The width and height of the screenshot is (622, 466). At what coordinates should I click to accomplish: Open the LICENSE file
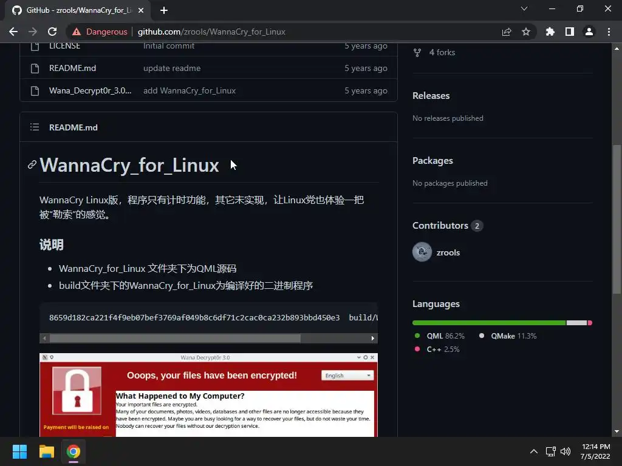click(64, 46)
